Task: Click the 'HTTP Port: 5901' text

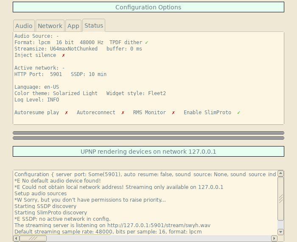Action: click(x=38, y=74)
